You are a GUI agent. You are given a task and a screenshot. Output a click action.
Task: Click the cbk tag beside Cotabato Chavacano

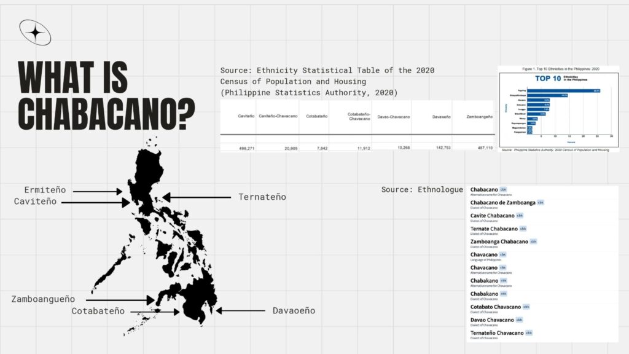pos(526,307)
